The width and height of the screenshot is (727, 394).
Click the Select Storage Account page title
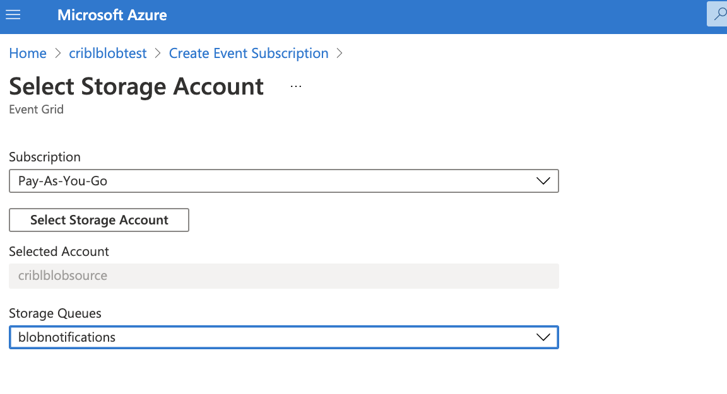click(x=136, y=86)
